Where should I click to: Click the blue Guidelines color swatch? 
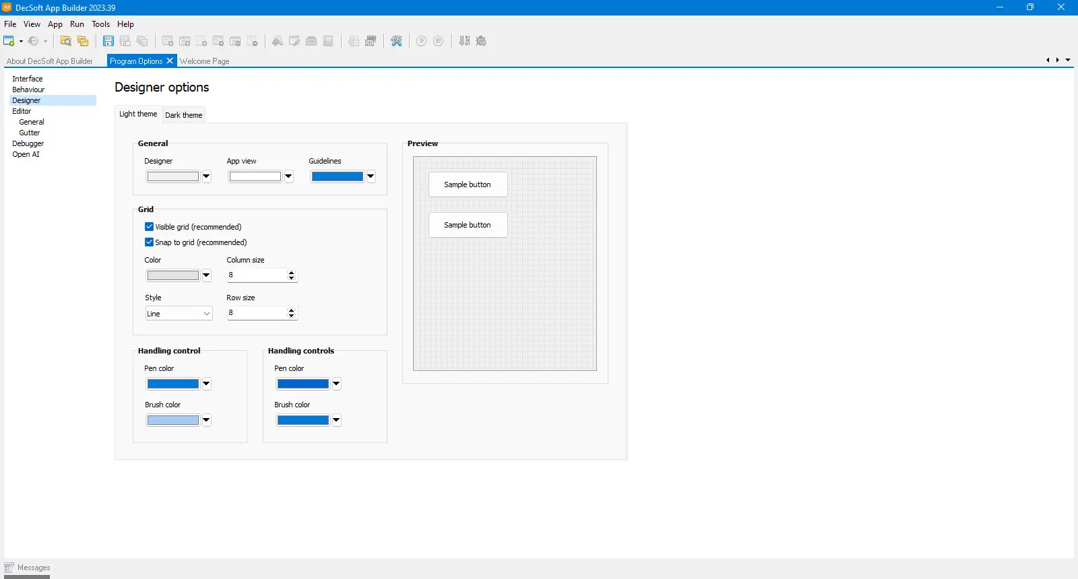click(x=338, y=176)
